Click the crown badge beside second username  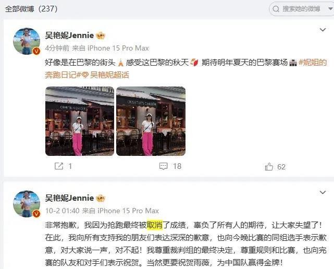coord(101,198)
